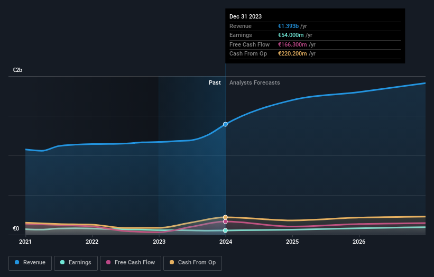The width and height of the screenshot is (434, 277).
Task: Click the Revenue data point marker at 2024
Action: click(x=225, y=124)
